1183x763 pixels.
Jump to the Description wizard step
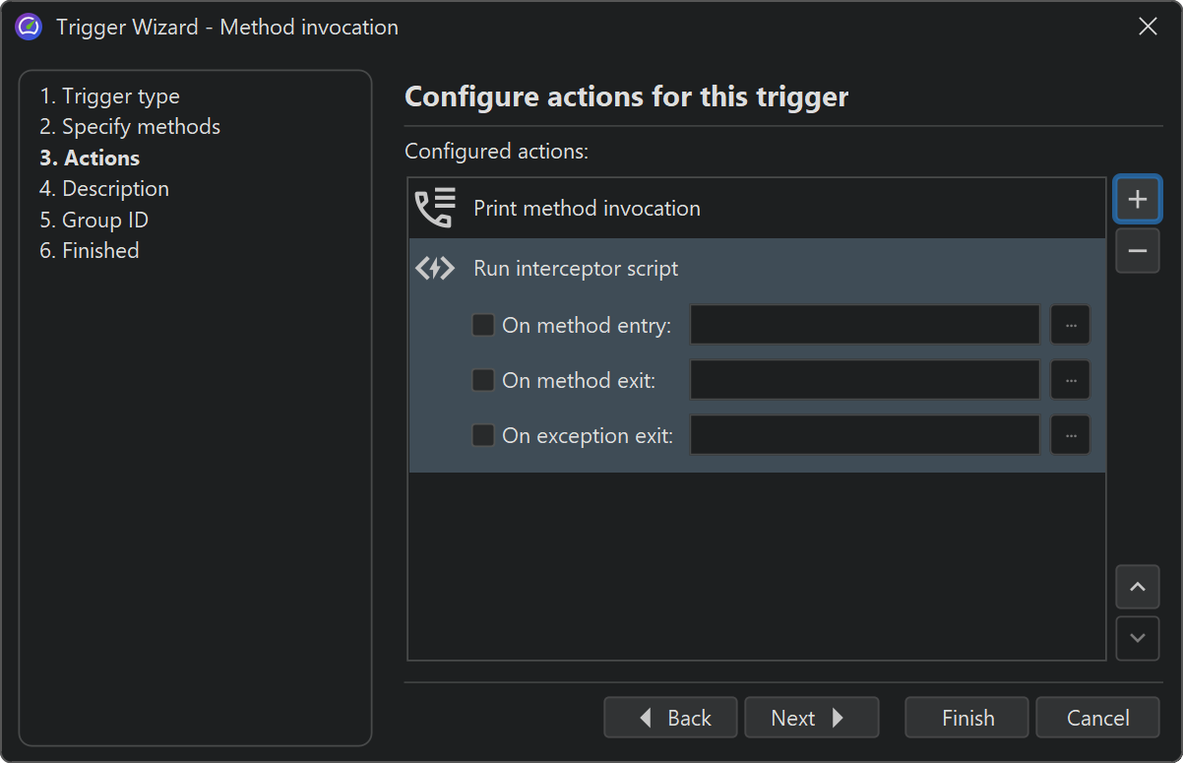[104, 189]
